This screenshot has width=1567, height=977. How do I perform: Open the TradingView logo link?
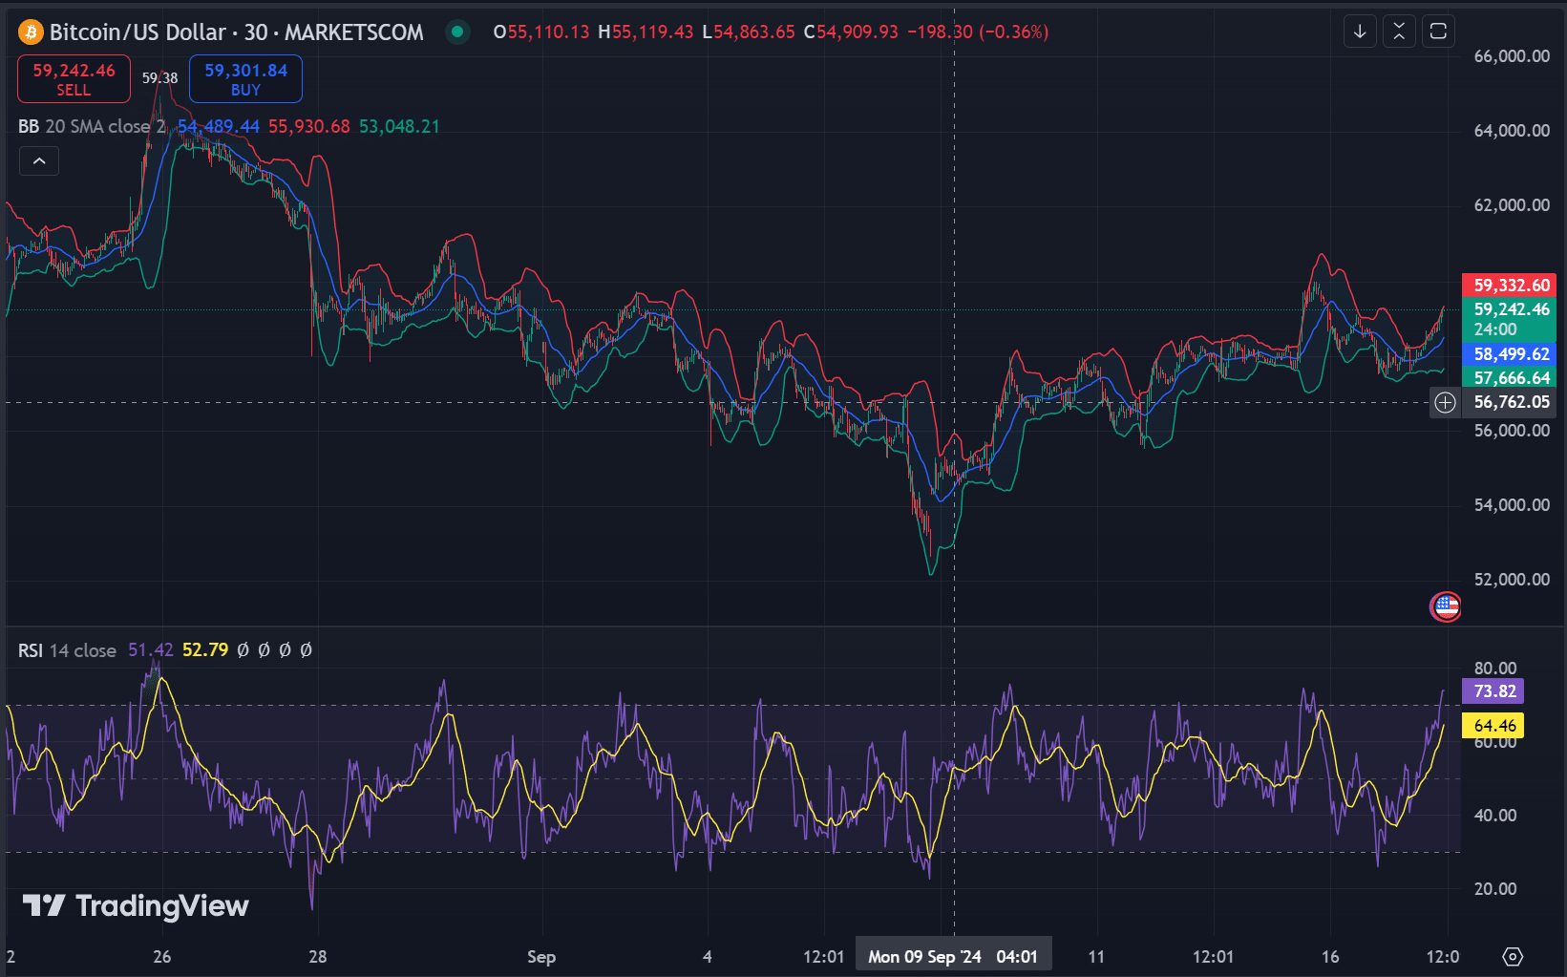[136, 905]
